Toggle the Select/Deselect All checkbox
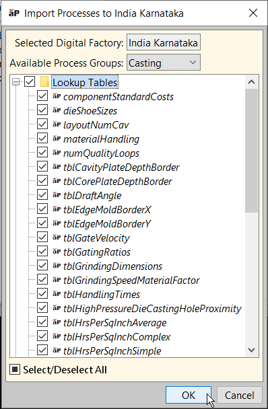The height and width of the screenshot is (409, 268). pyautogui.click(x=15, y=369)
